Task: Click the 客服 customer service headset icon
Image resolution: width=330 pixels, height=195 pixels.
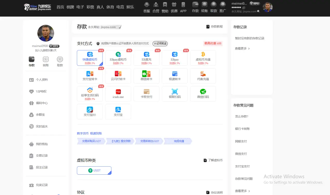Action: coord(147,5)
